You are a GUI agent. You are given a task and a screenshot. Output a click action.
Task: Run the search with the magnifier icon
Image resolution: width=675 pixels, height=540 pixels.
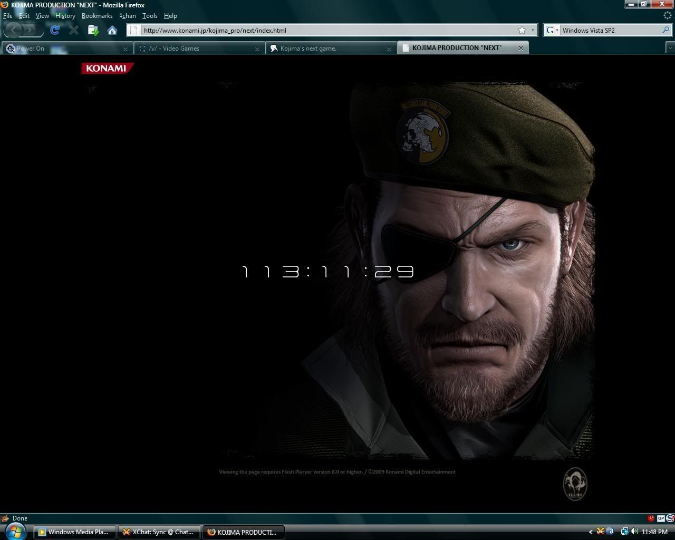click(x=666, y=30)
